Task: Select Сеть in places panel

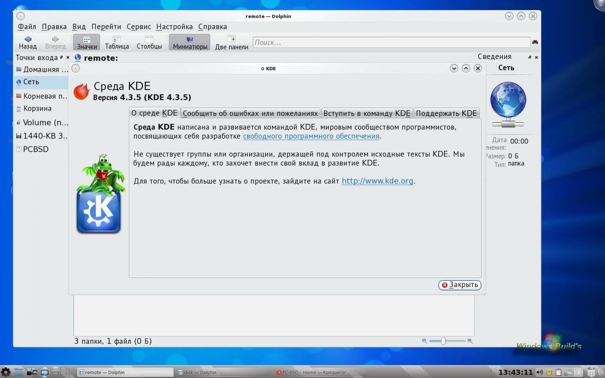Action: pos(42,82)
